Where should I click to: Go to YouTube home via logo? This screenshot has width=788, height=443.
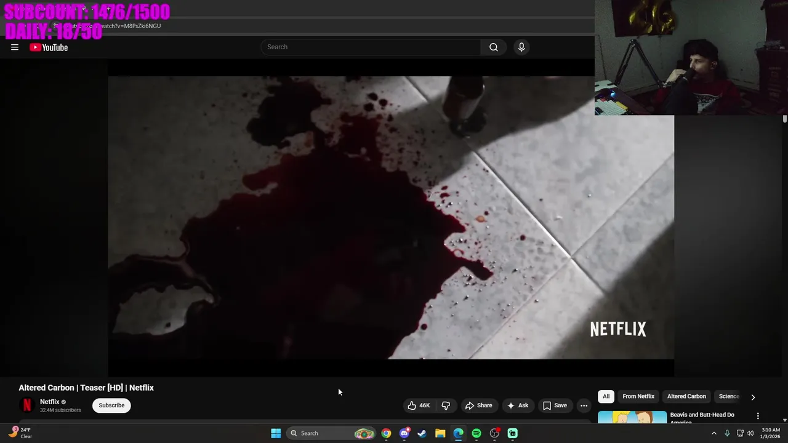(49, 47)
